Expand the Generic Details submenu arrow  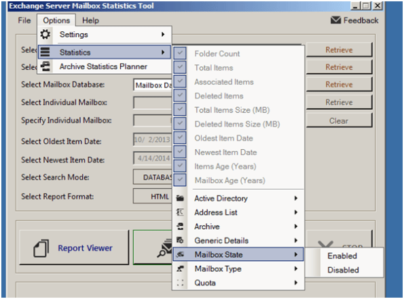296,240
